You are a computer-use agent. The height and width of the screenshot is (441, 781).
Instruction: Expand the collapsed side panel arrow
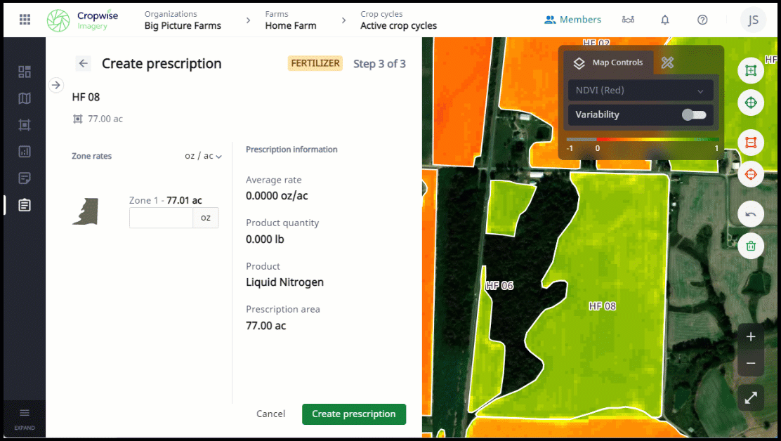pyautogui.click(x=57, y=85)
